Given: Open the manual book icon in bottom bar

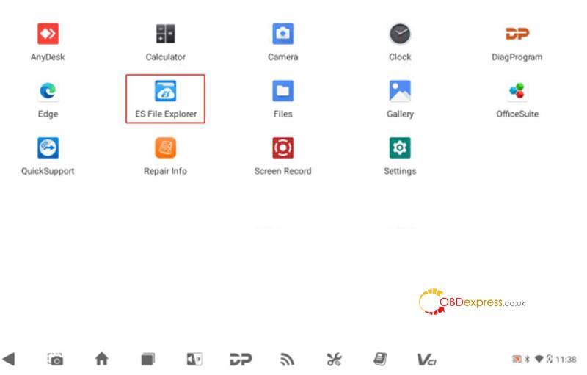Looking at the screenshot, I should (380, 360).
